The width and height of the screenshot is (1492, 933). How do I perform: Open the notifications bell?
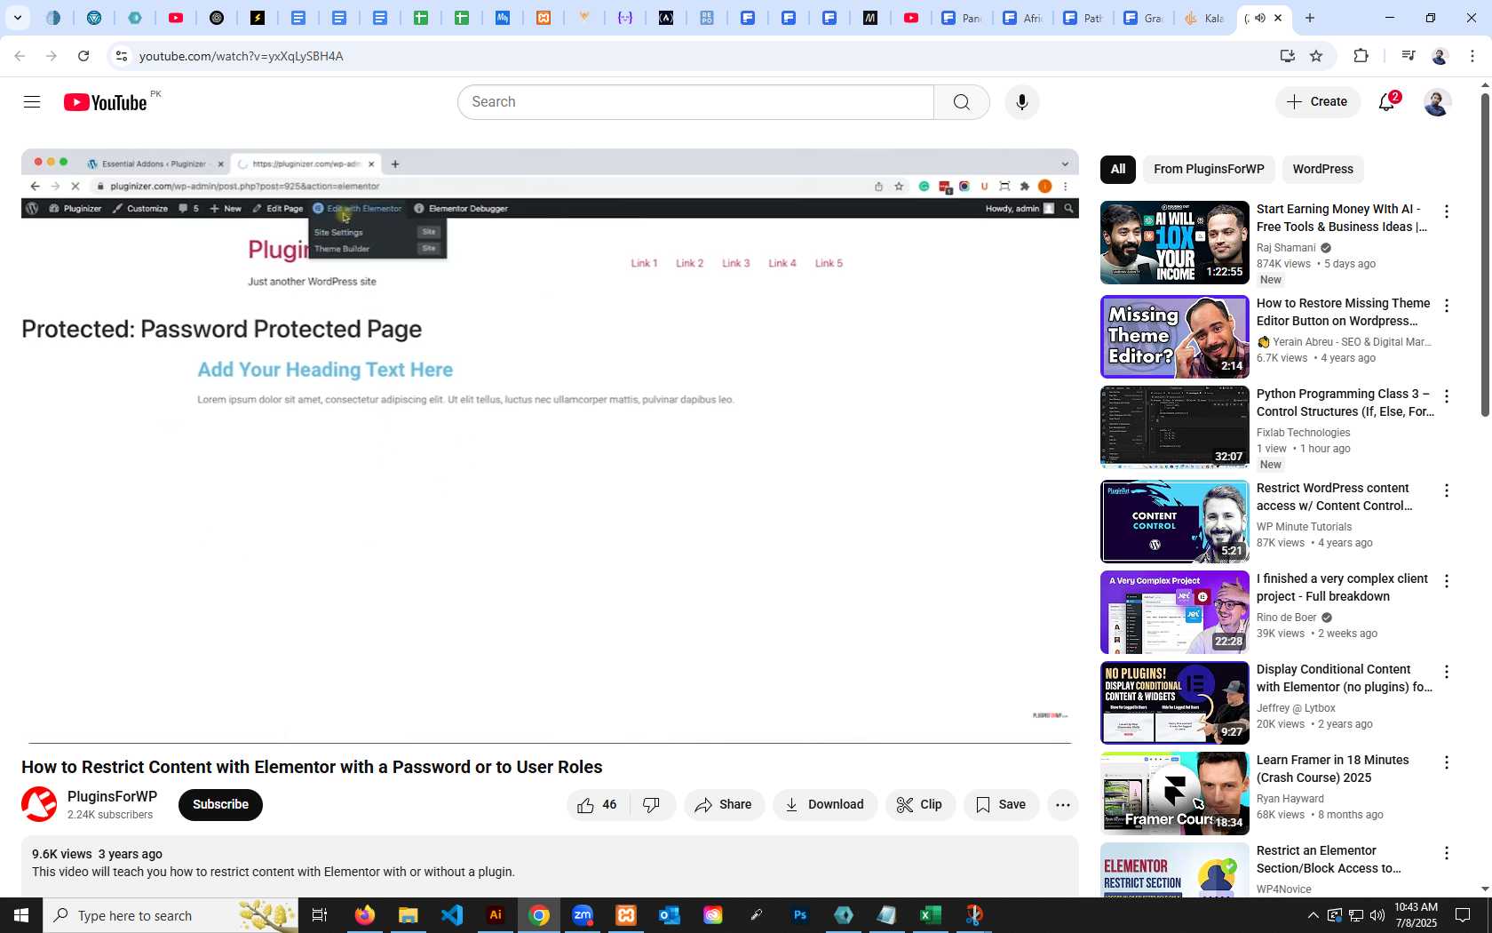pyautogui.click(x=1387, y=102)
